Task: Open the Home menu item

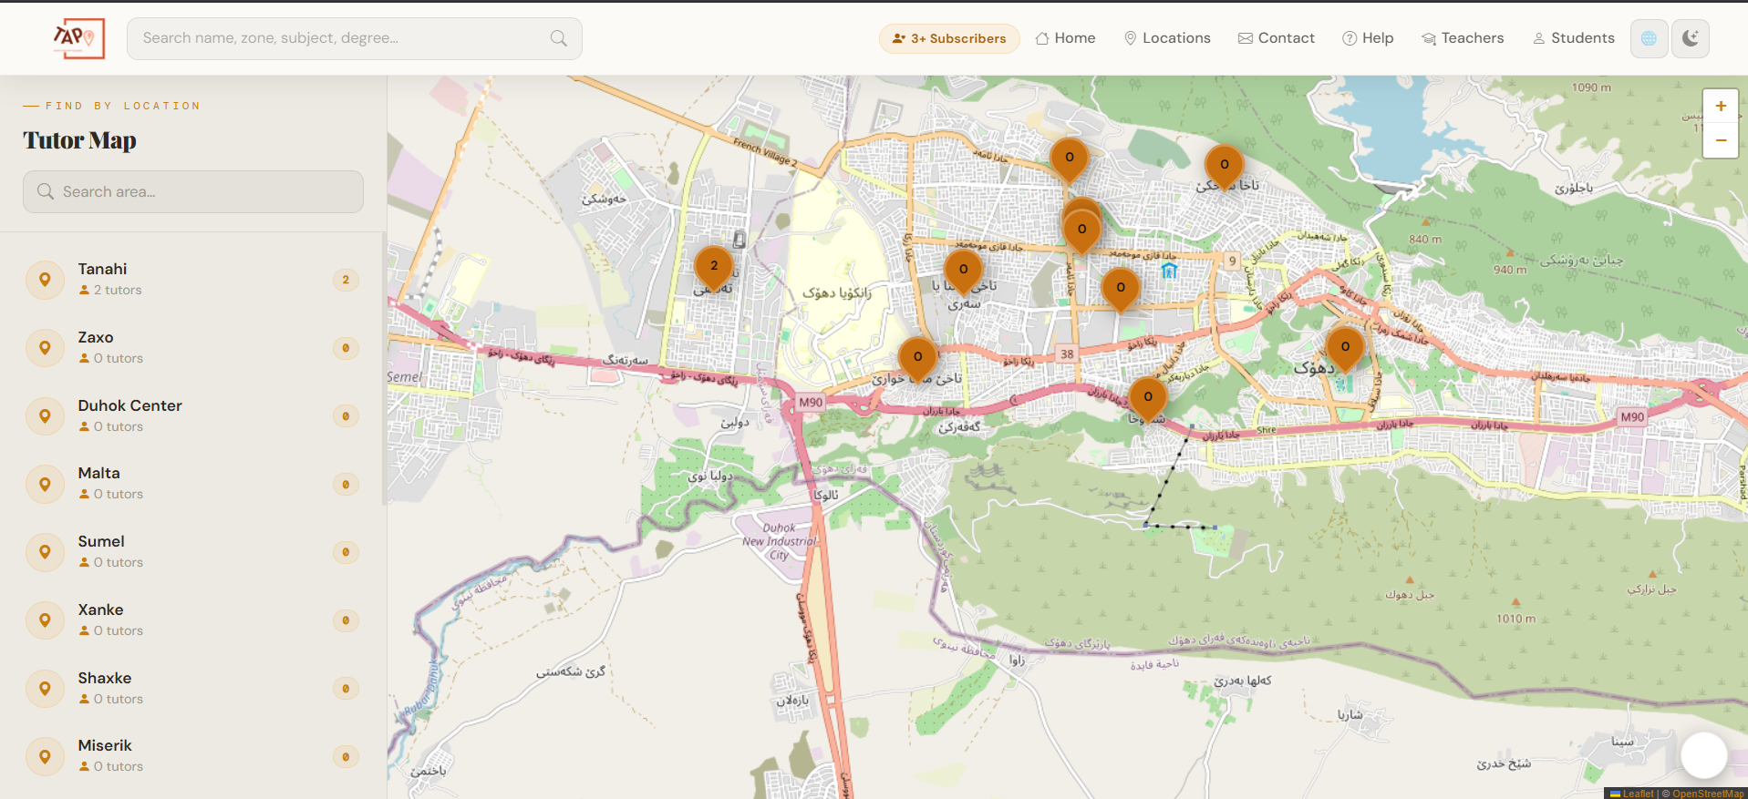Action: click(1065, 38)
